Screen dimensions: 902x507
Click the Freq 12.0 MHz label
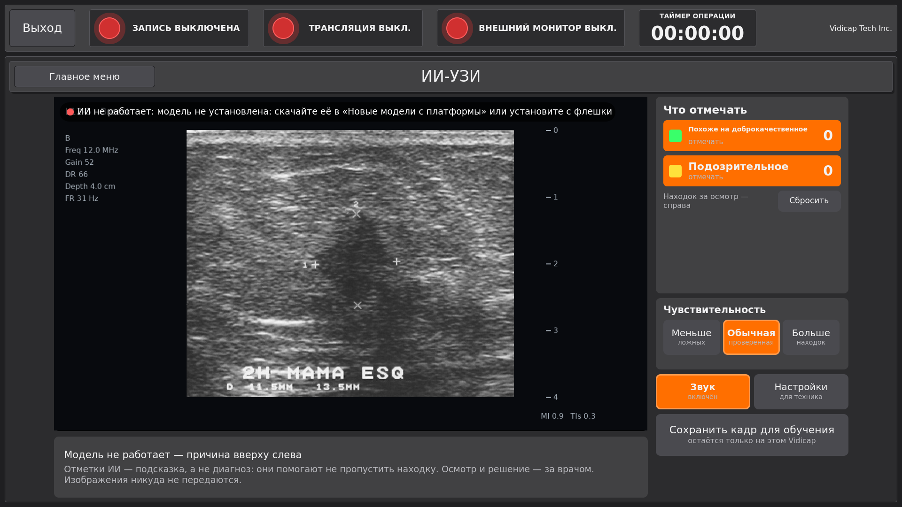pos(92,150)
